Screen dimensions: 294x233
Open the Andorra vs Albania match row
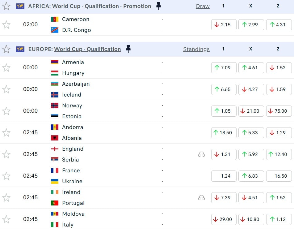coord(108,132)
